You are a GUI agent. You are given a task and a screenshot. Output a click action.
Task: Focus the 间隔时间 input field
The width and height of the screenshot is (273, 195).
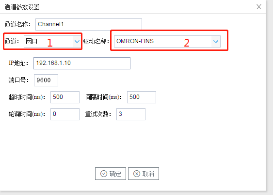coord(142,97)
